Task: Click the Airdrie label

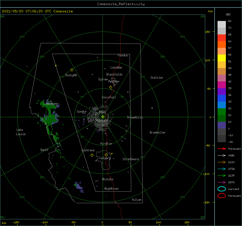Action: [x=106, y=144]
